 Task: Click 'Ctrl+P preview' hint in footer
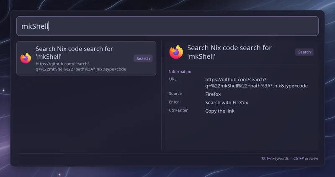306,159
